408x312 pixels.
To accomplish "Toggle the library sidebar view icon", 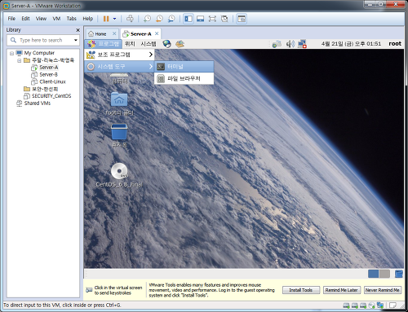I will click(188, 19).
